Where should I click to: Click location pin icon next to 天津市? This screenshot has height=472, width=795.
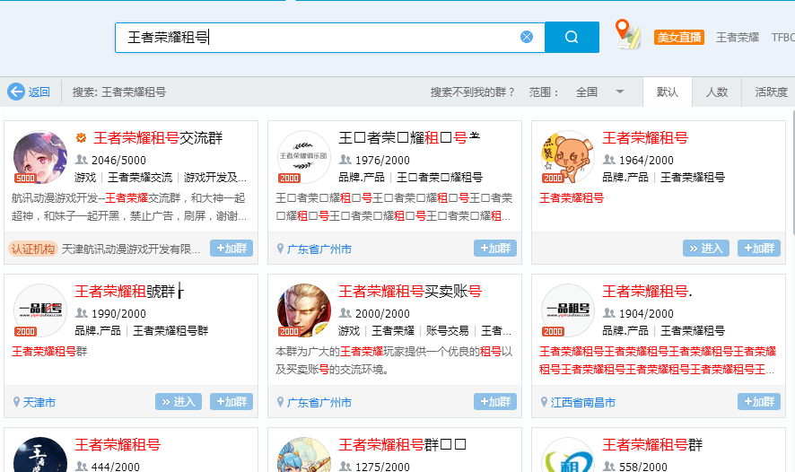point(16,402)
